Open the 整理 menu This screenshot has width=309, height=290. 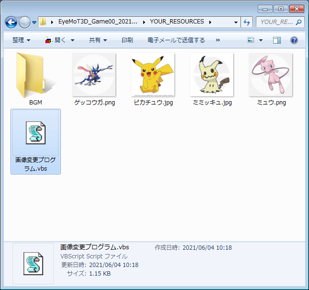tap(22, 40)
